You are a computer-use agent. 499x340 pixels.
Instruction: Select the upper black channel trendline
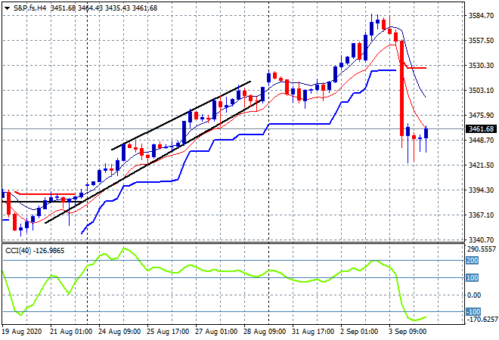pyautogui.click(x=181, y=116)
